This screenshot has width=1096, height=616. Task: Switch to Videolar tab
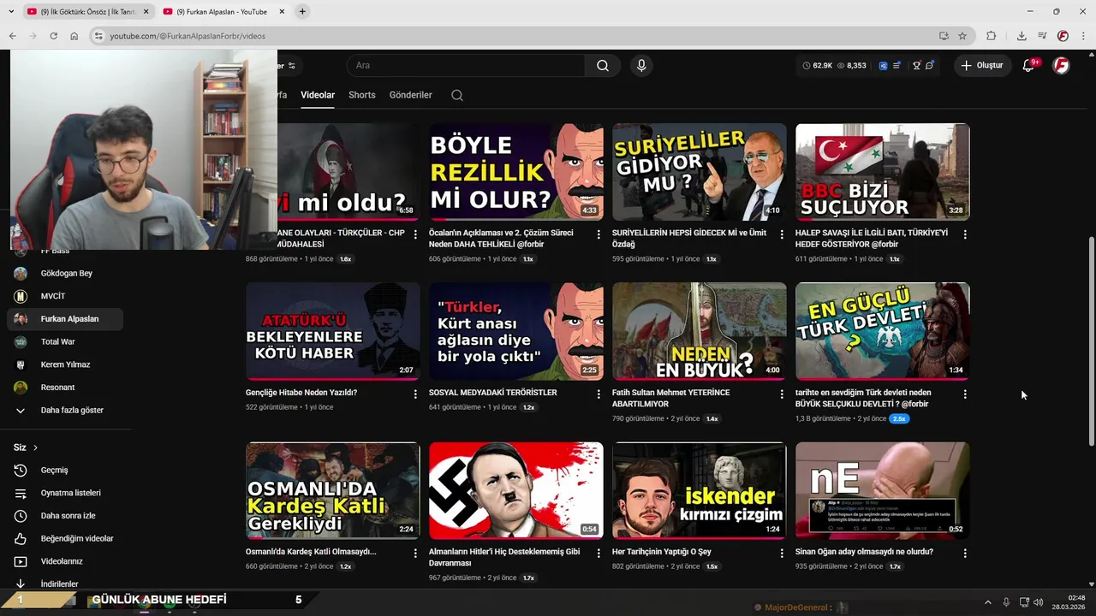click(x=318, y=95)
